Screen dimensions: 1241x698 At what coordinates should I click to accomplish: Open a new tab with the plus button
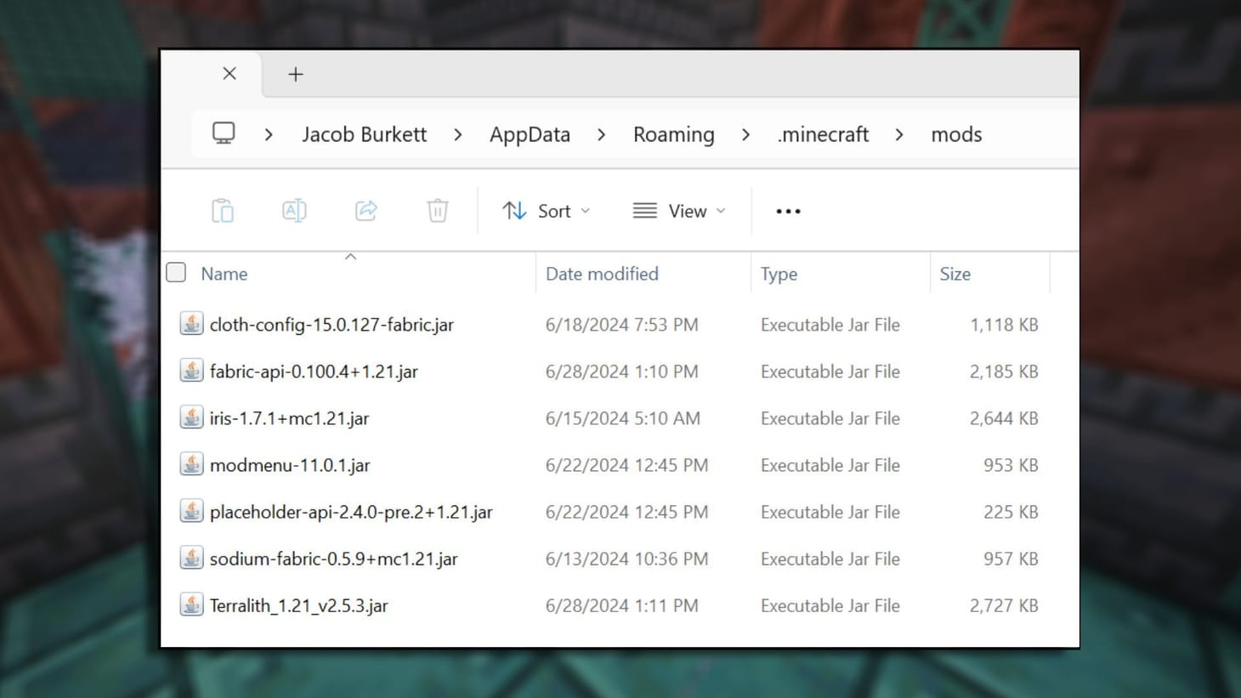click(295, 74)
